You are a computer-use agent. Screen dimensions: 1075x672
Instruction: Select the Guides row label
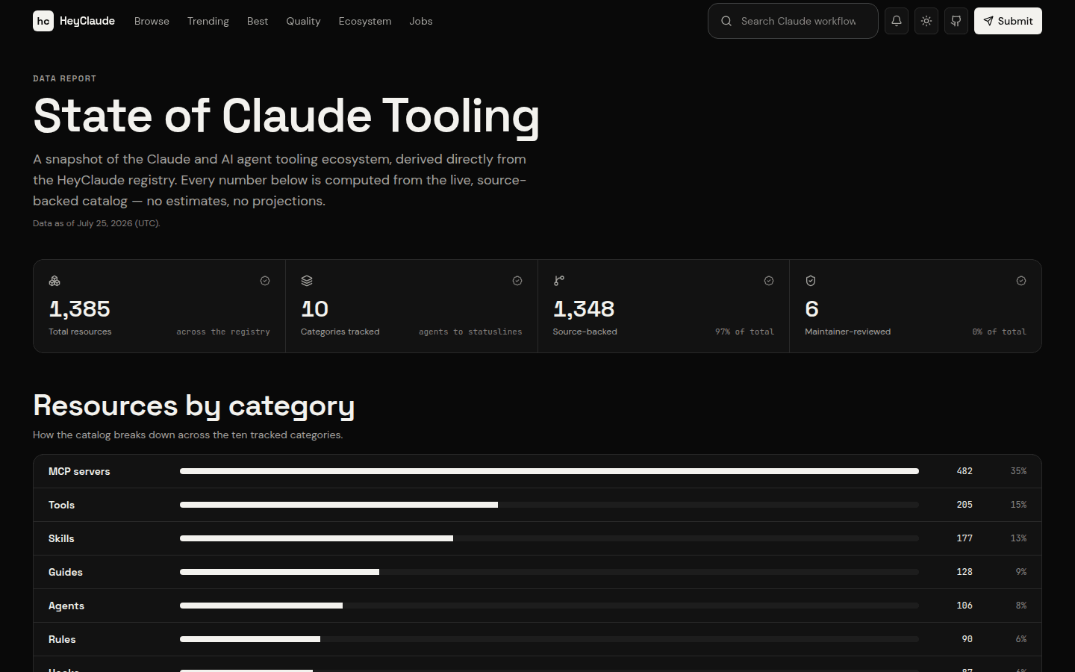[66, 572]
